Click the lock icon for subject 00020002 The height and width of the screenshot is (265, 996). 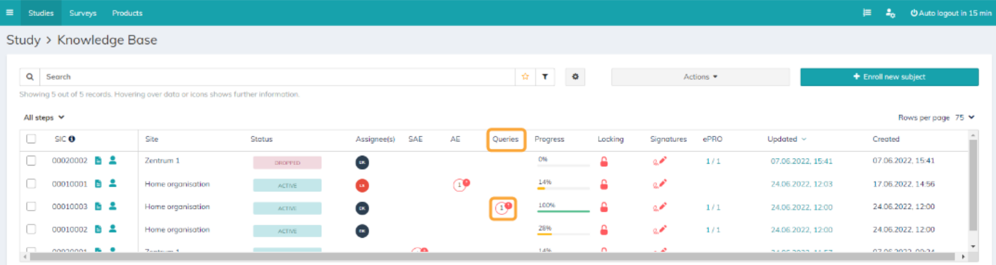[x=604, y=162]
